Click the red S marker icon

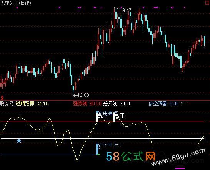coord(2,98)
